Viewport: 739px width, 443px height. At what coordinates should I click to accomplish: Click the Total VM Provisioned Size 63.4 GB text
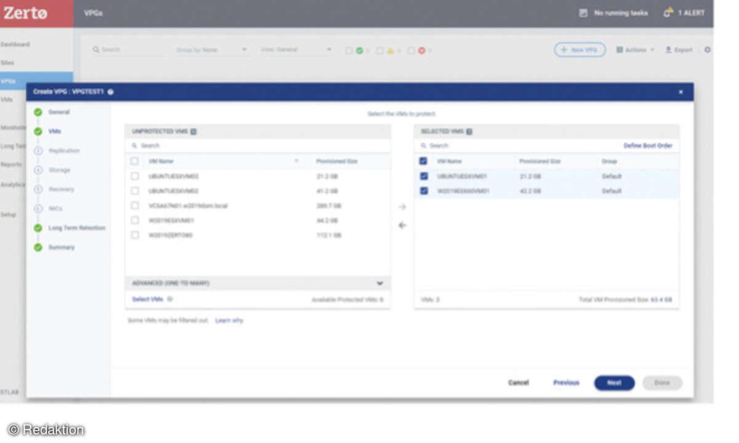pos(625,300)
